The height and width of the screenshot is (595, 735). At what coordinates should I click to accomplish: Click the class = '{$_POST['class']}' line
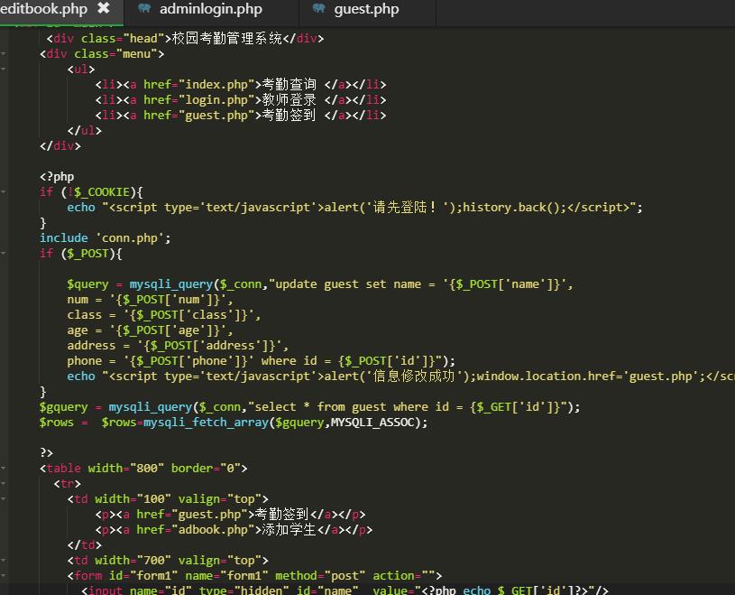click(164, 315)
